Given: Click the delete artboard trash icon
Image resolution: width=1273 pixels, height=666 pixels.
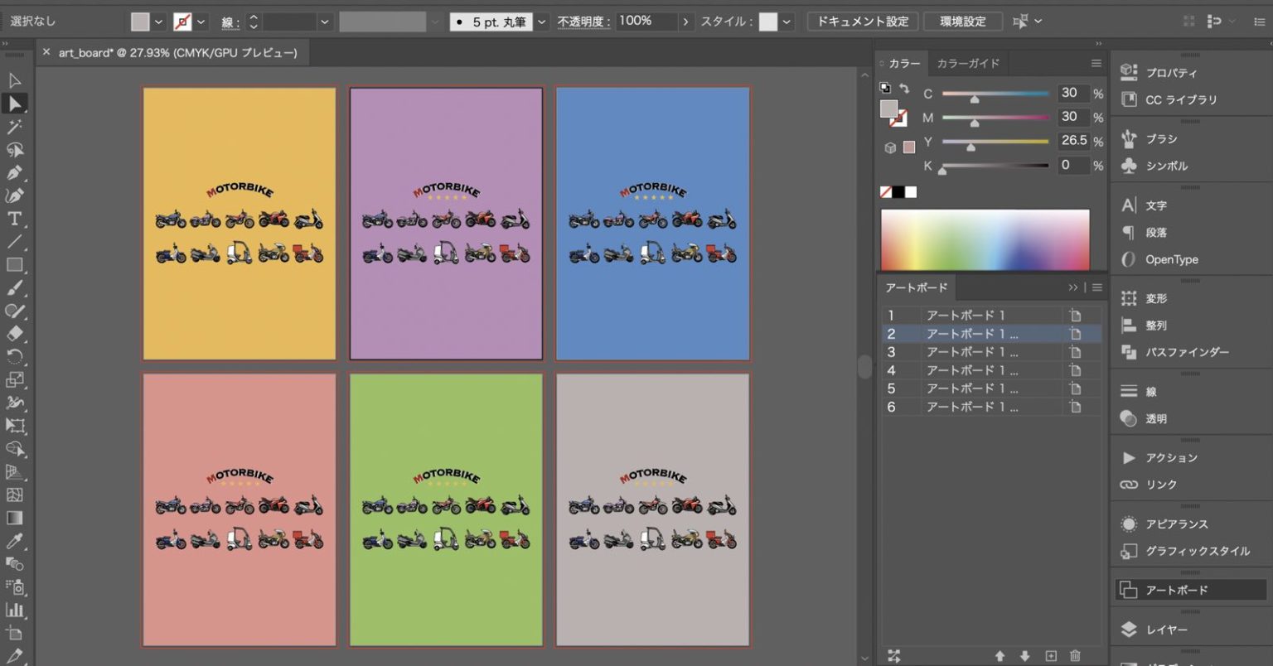Looking at the screenshot, I should (x=1075, y=656).
